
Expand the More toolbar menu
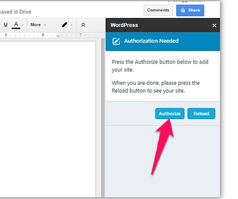point(38,25)
